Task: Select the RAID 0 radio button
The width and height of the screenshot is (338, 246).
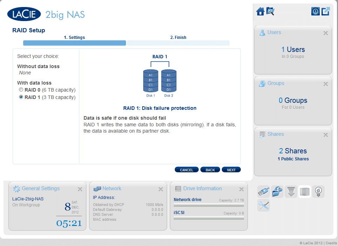Action: 21,89
